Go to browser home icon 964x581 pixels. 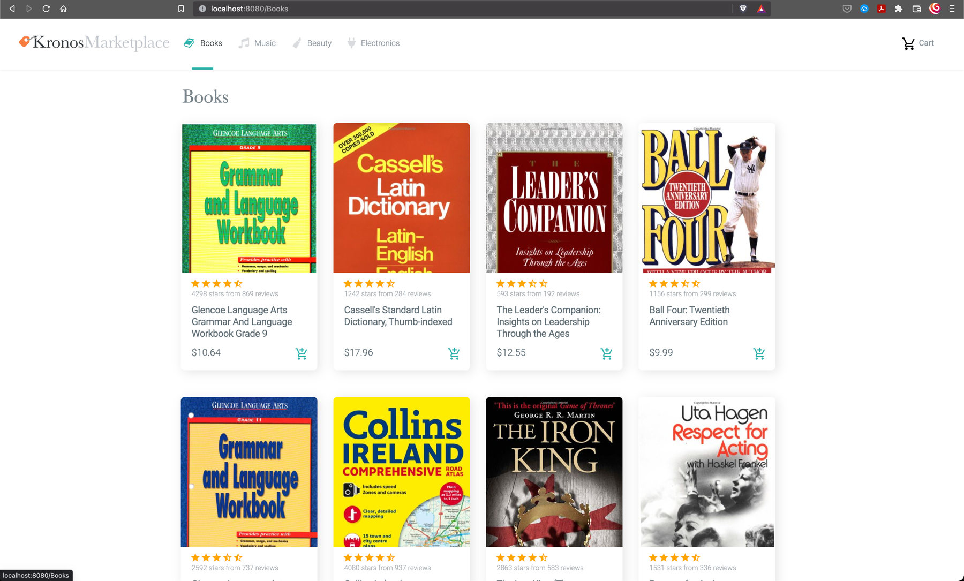(63, 9)
